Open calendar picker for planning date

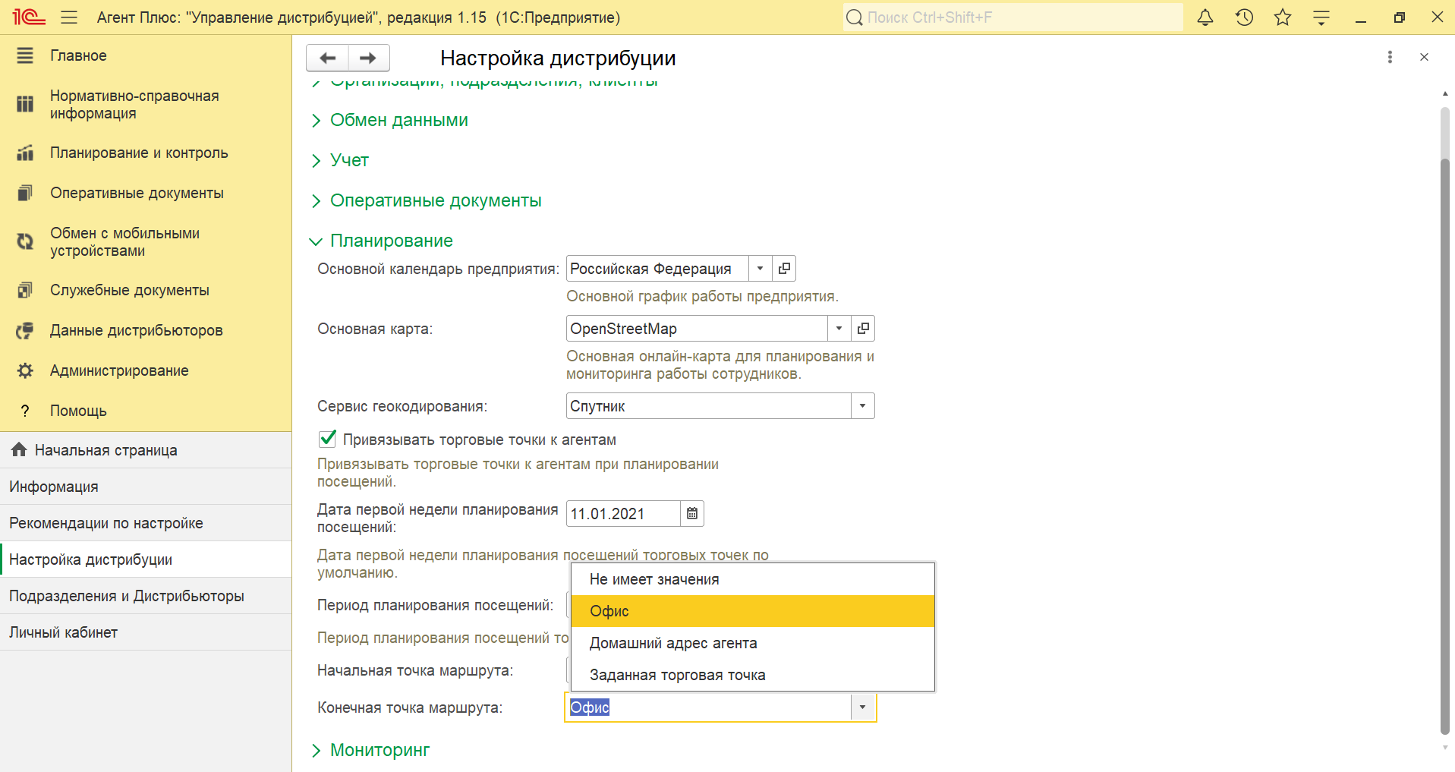[692, 514]
